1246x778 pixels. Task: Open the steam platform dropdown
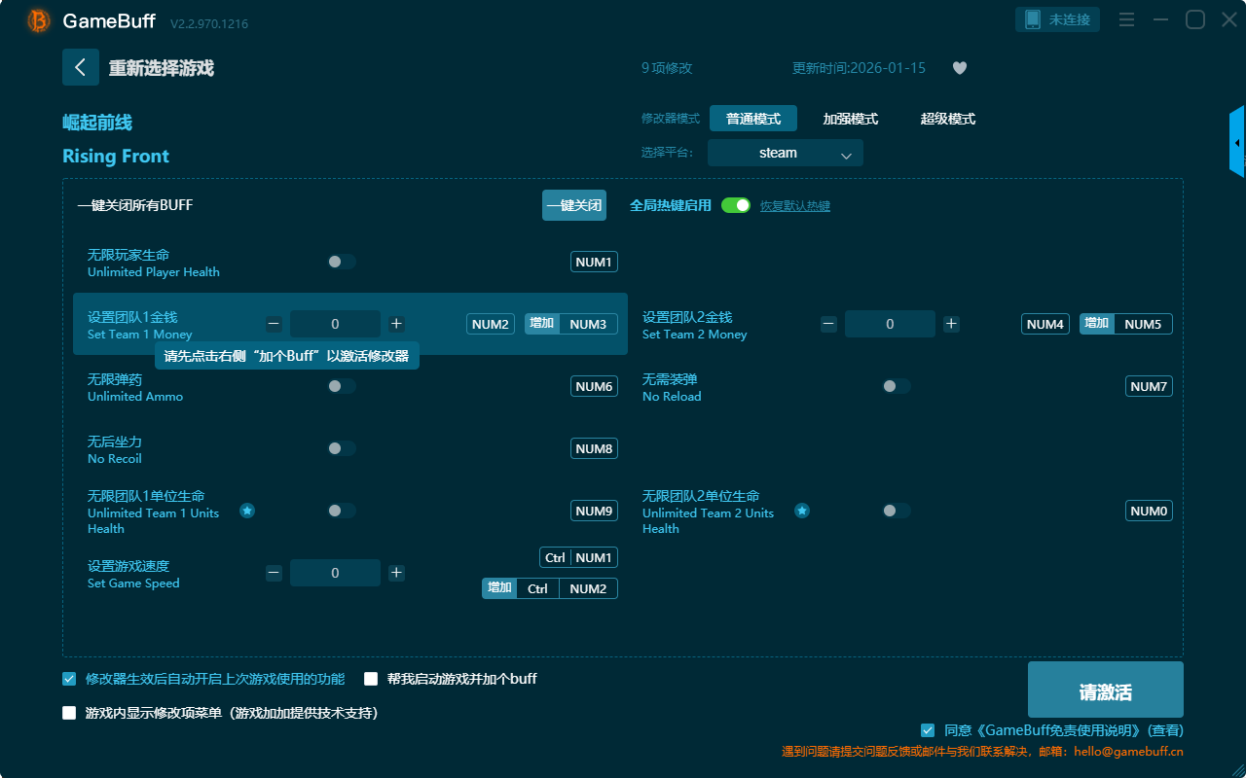click(785, 153)
